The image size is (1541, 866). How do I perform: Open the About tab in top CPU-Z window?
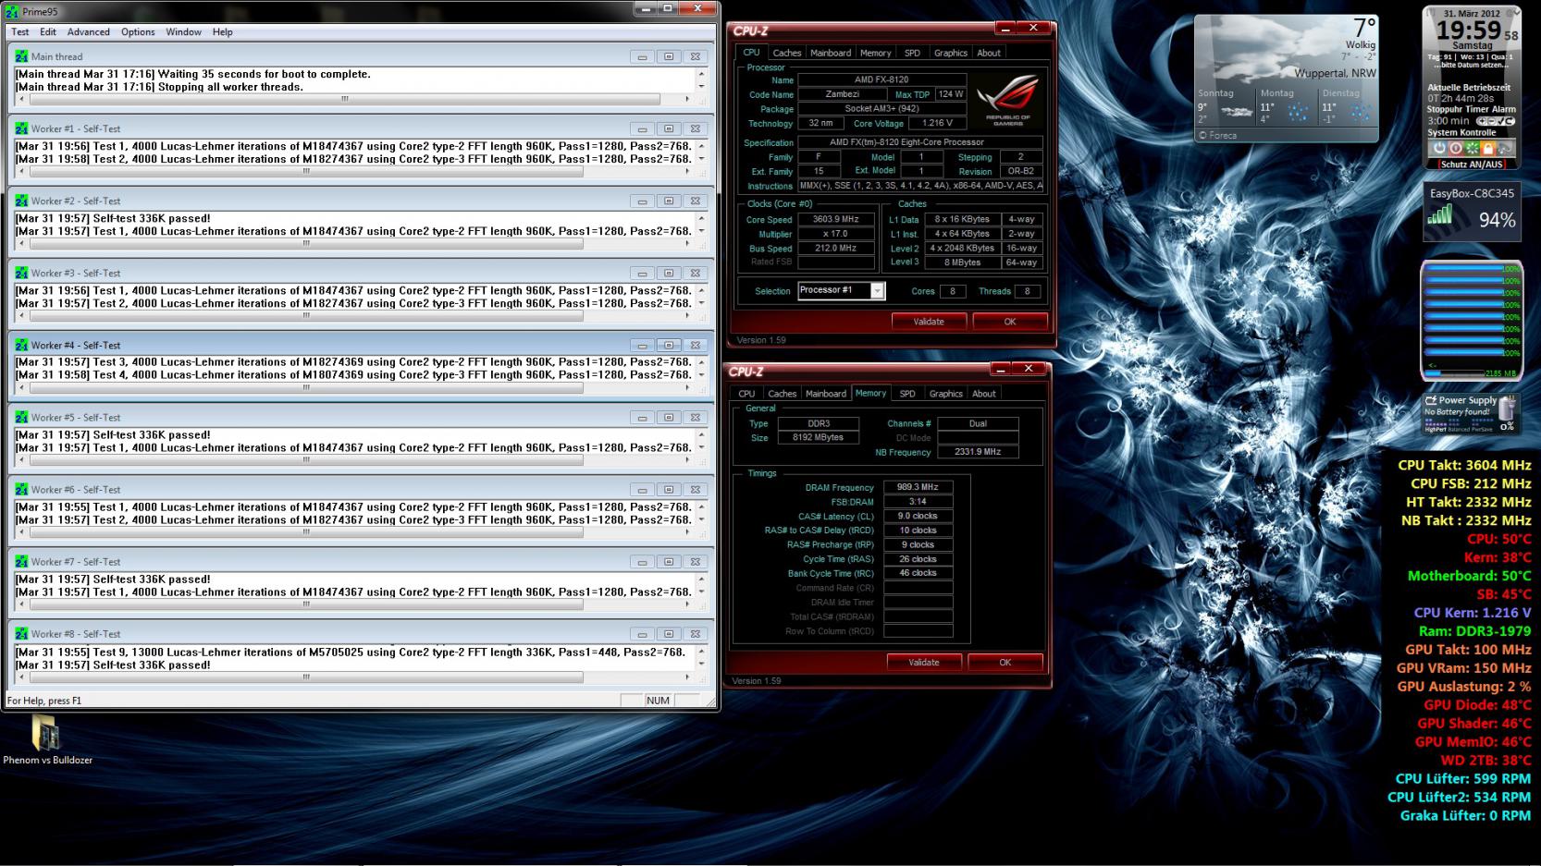pyautogui.click(x=989, y=53)
